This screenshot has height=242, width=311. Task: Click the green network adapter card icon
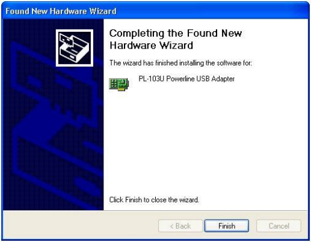pos(119,84)
